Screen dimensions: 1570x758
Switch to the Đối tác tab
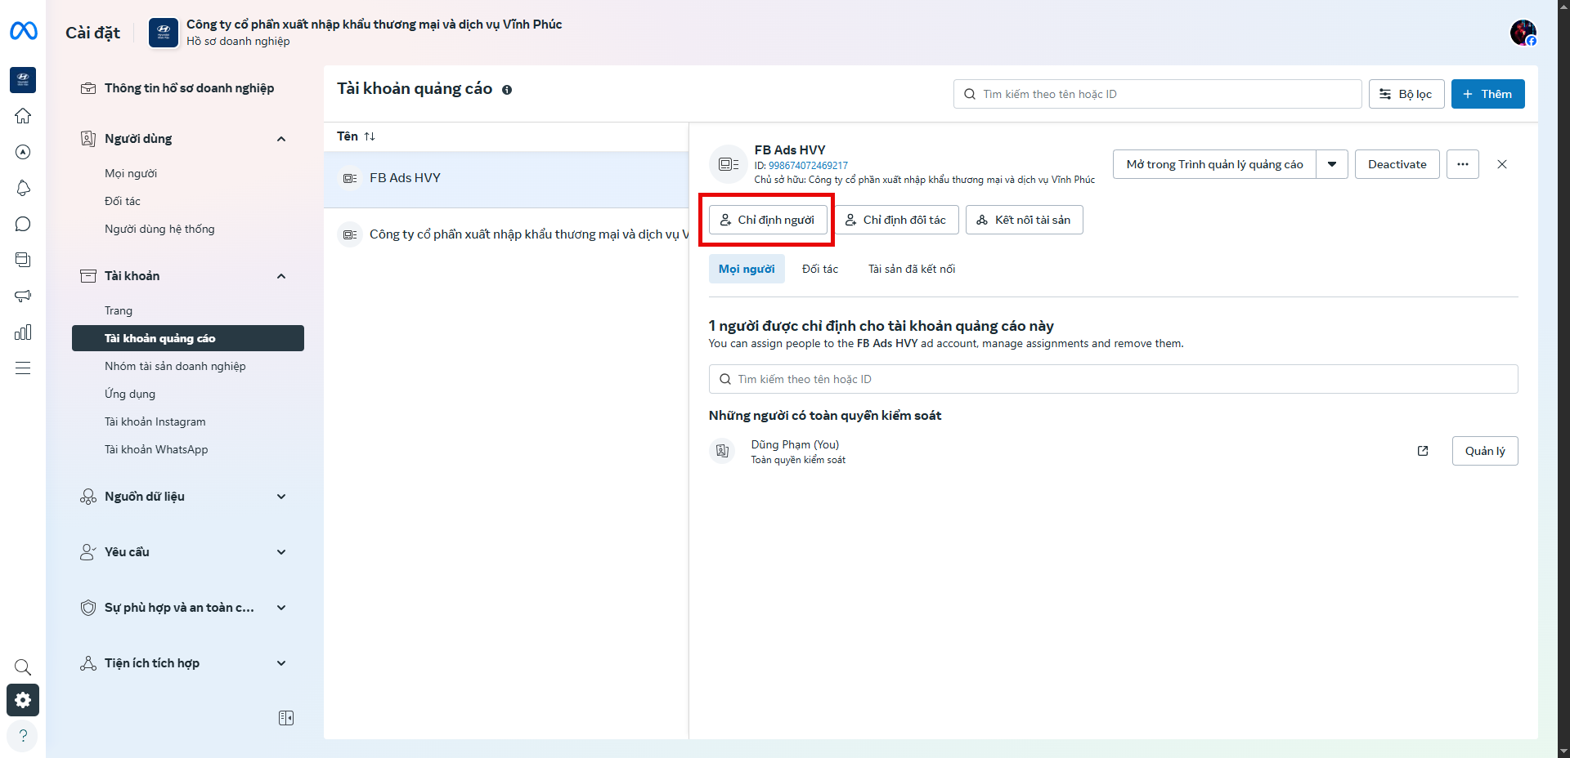pyautogui.click(x=819, y=269)
